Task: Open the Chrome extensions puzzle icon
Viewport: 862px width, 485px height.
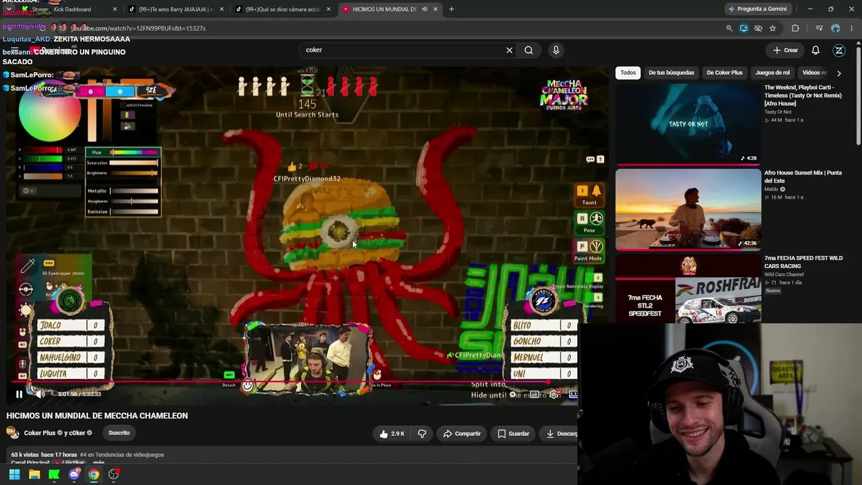Action: click(x=795, y=28)
